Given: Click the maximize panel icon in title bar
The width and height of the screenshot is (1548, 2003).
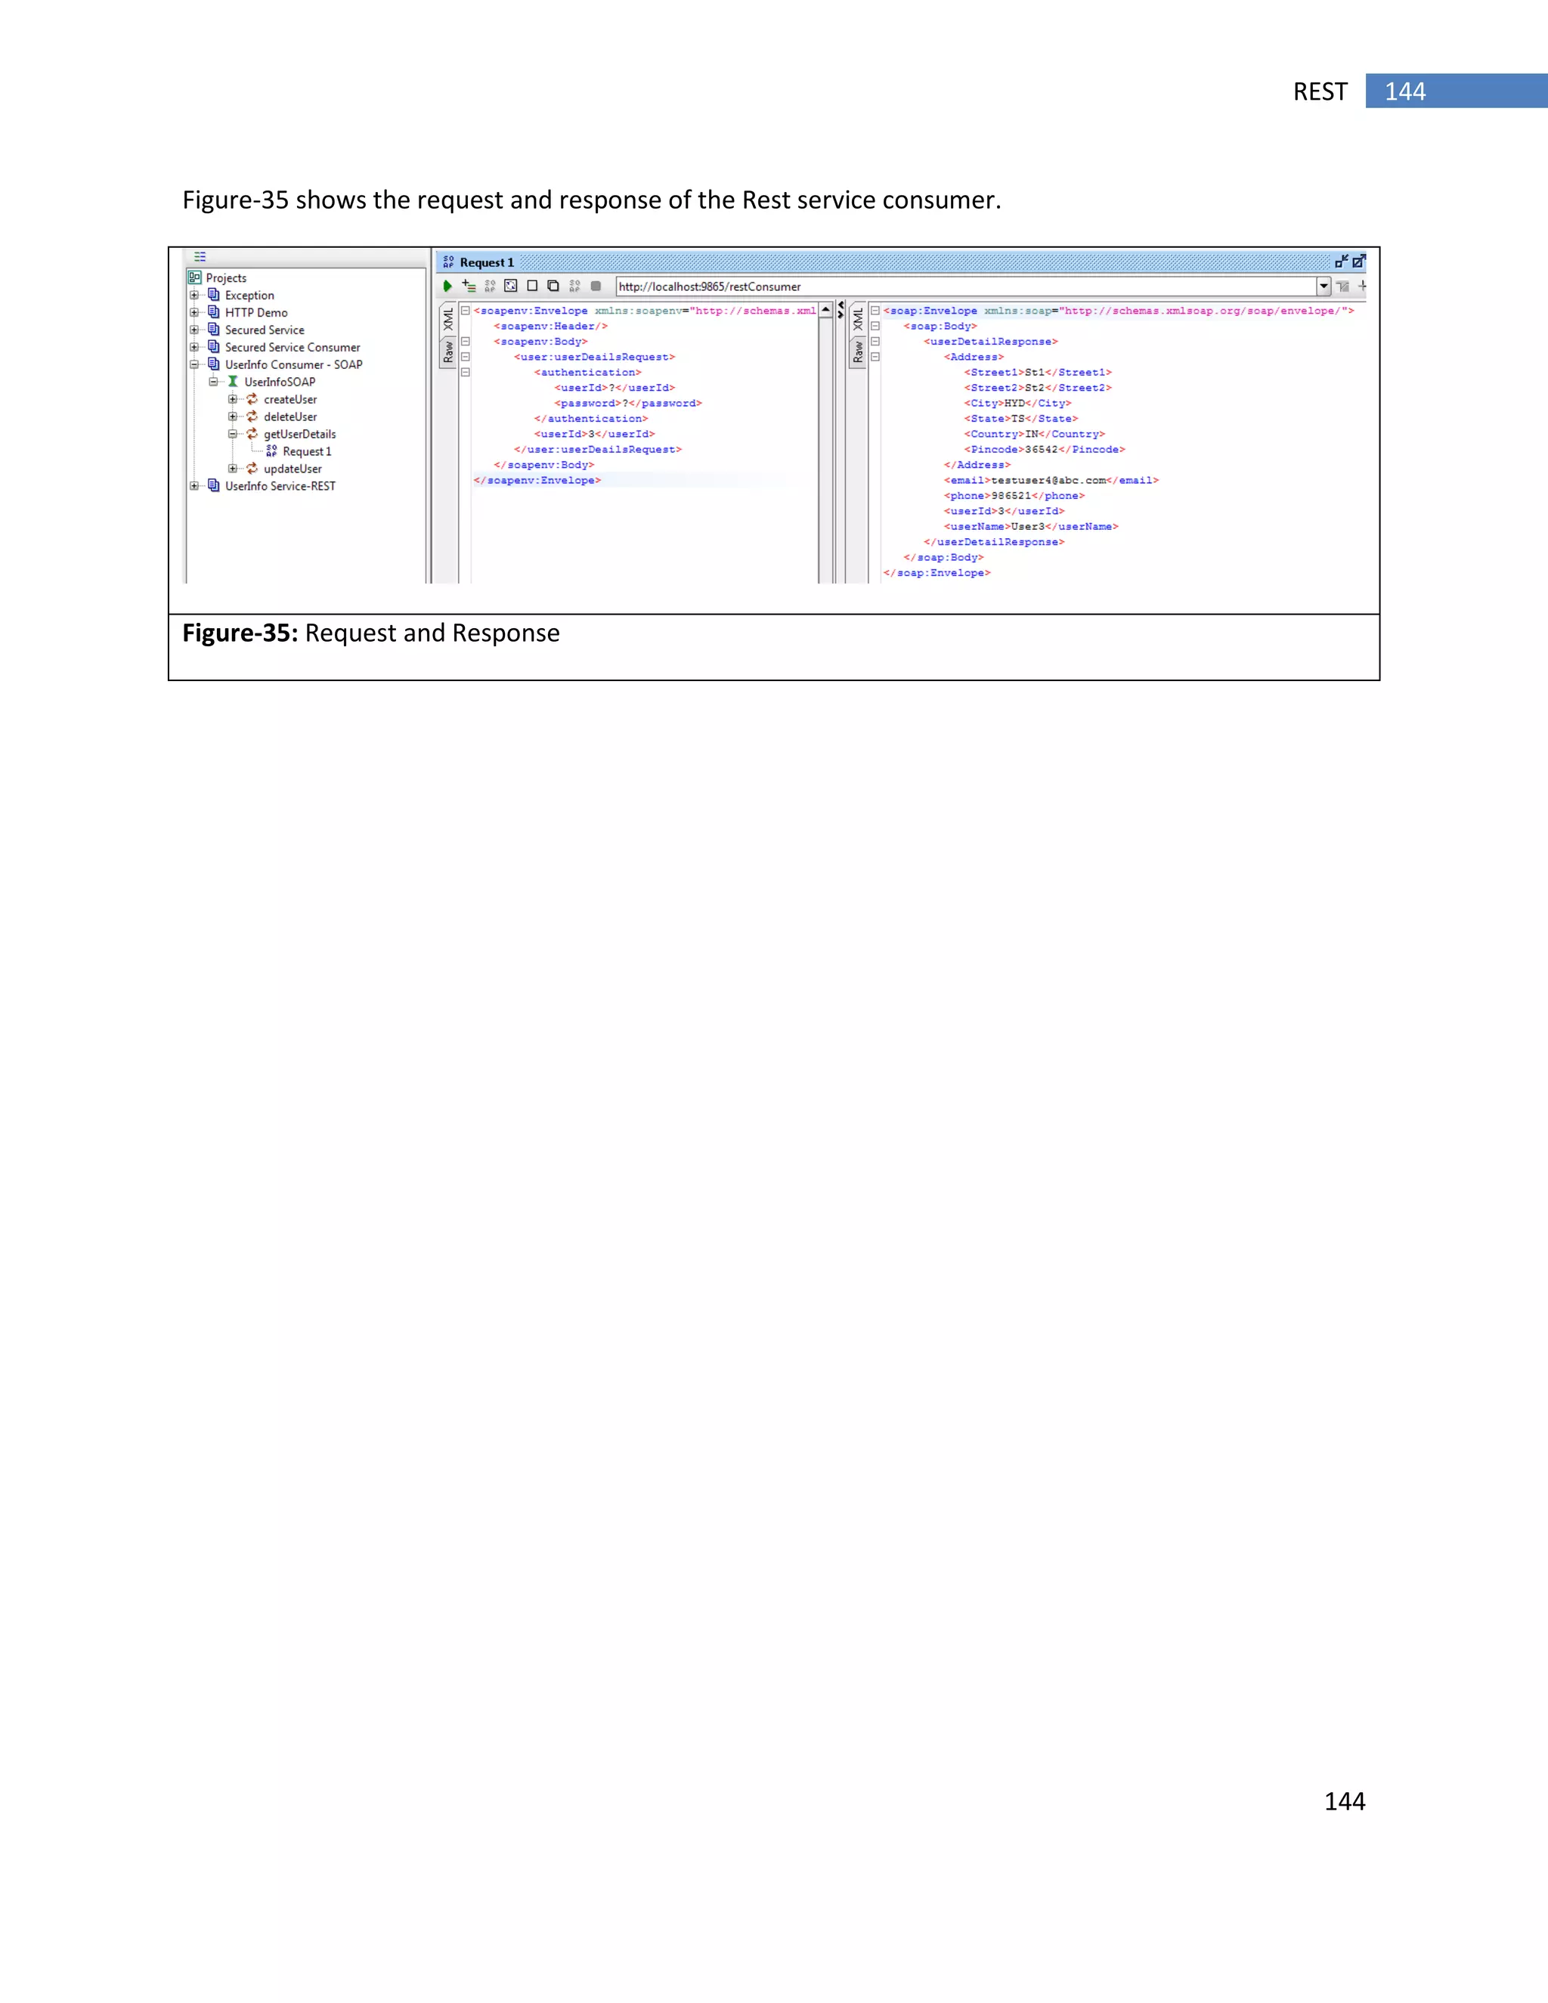Looking at the screenshot, I should point(1359,262).
